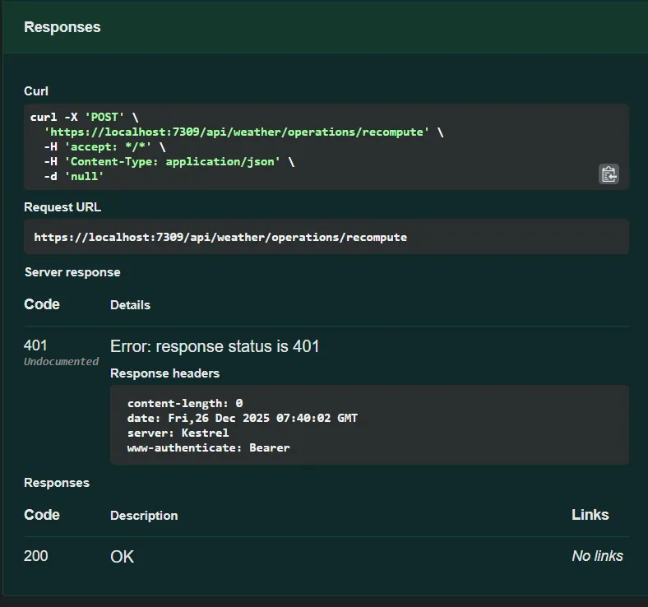Click the OK description
Viewport: 648px width, 607px height.
click(123, 557)
